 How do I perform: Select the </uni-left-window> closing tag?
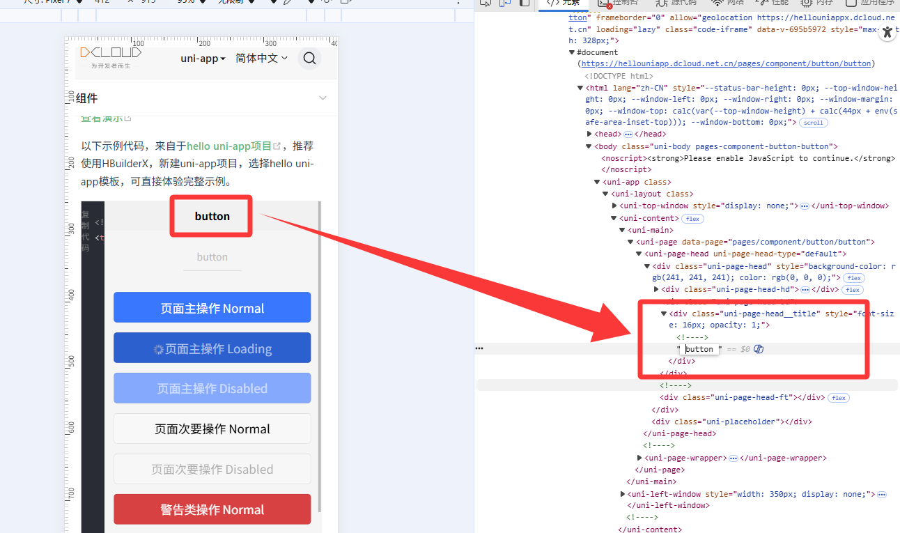pos(668,506)
